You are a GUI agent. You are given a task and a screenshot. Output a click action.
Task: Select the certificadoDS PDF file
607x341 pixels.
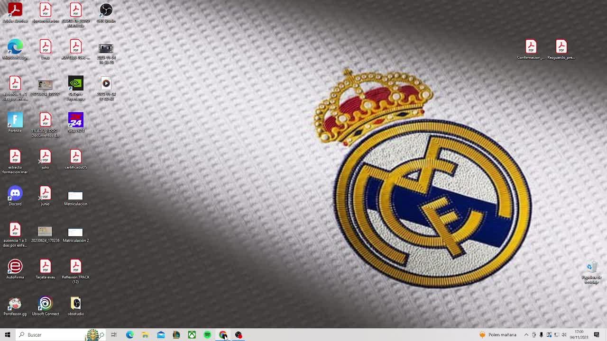pos(76,159)
